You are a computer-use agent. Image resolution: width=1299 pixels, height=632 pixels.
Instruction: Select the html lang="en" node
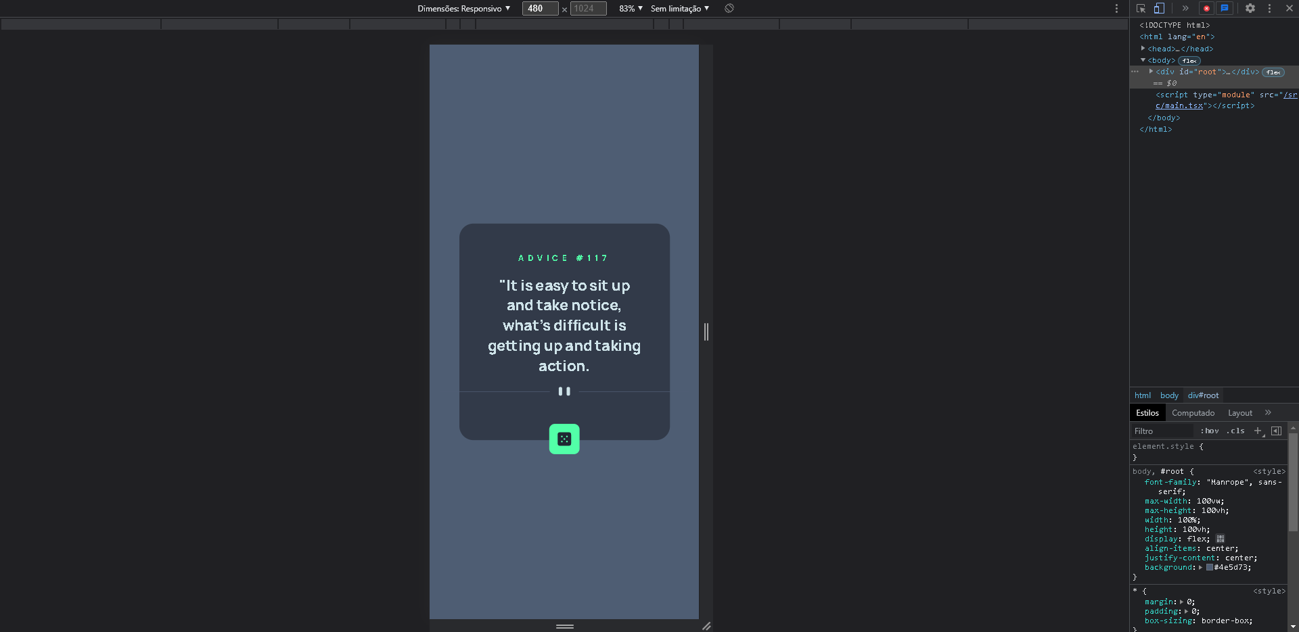[1177, 37]
